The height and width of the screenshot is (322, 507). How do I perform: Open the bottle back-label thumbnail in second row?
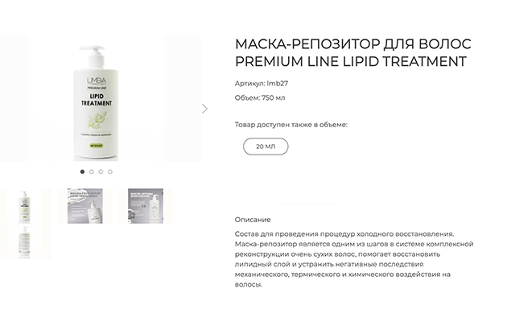click(x=25, y=242)
